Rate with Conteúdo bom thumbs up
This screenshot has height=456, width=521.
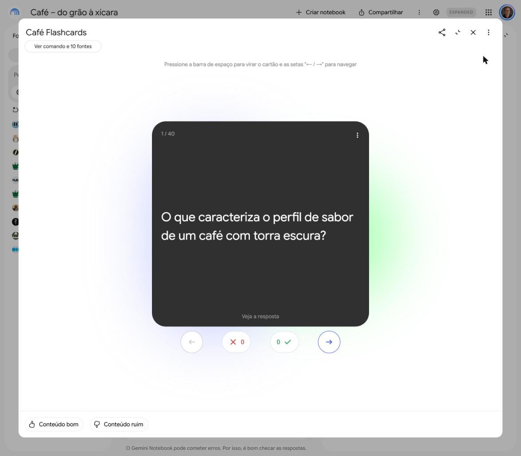tap(54, 425)
